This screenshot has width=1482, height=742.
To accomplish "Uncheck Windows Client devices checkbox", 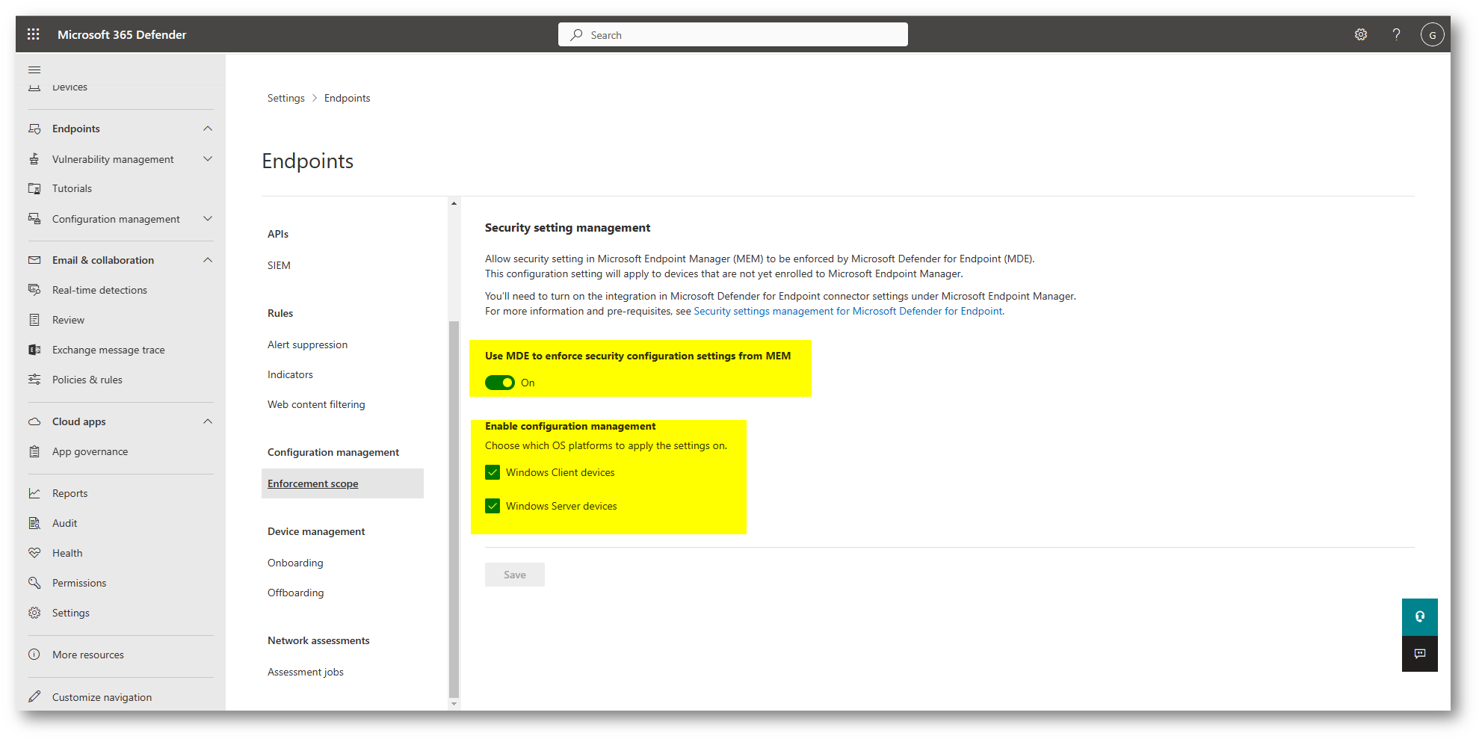I will coord(493,472).
